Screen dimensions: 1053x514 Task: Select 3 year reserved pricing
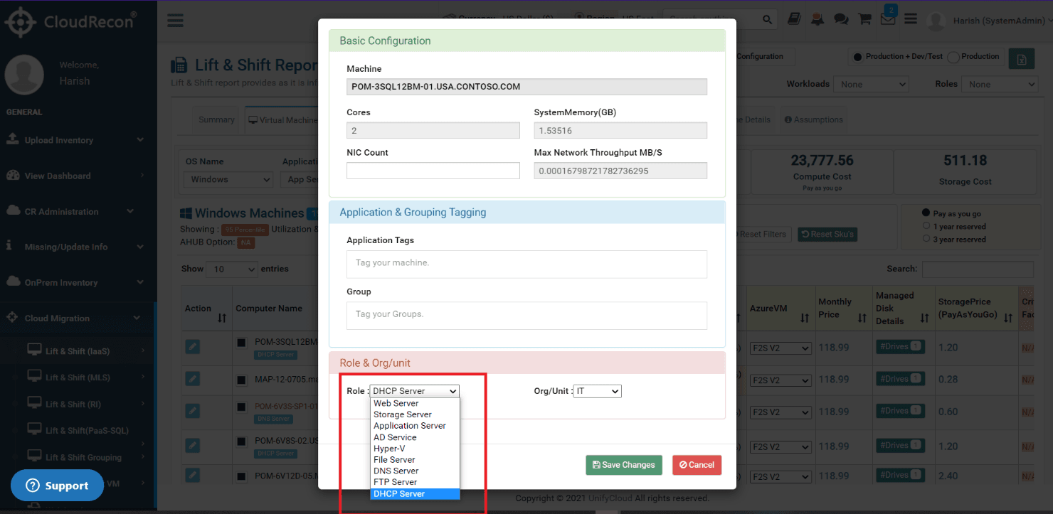point(926,239)
